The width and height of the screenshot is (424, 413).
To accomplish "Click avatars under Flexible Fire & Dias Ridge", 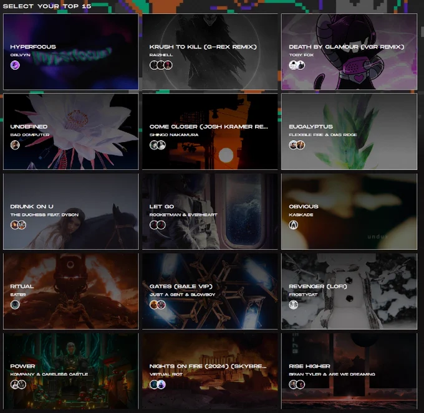I will pos(297,145).
